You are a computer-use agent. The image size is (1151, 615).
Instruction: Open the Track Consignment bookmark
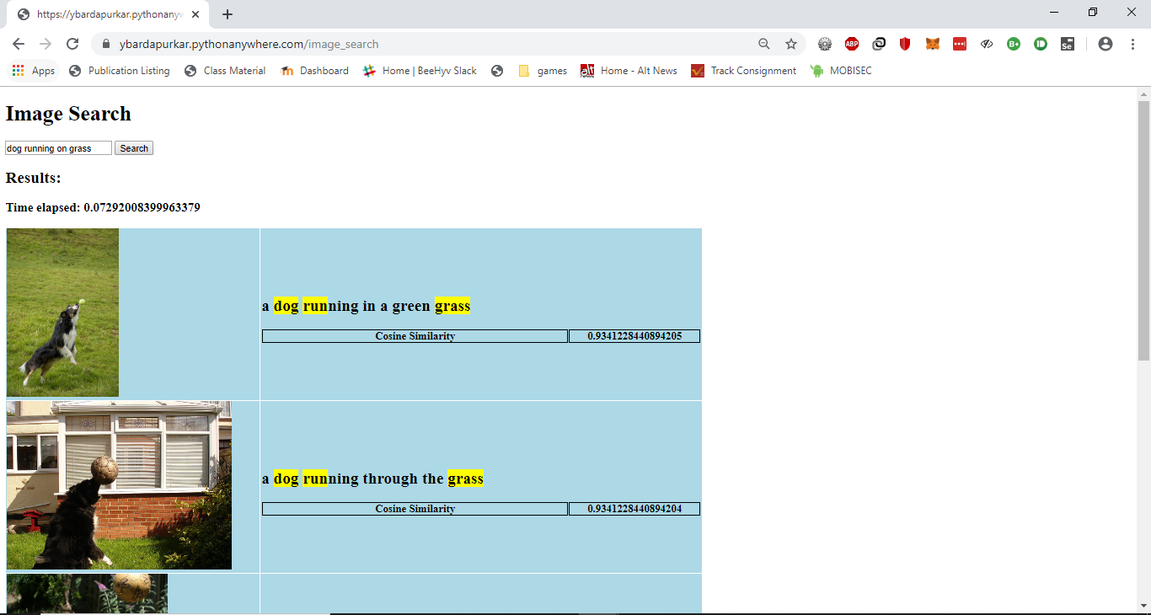(x=743, y=71)
